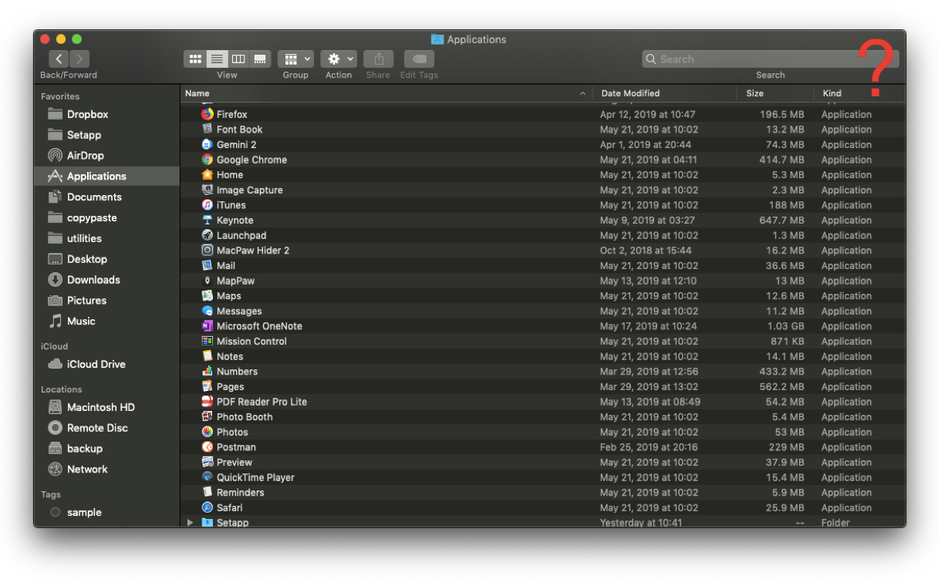Go forward with the Forward arrow
Screen dimensions: 938x586
tap(79, 59)
